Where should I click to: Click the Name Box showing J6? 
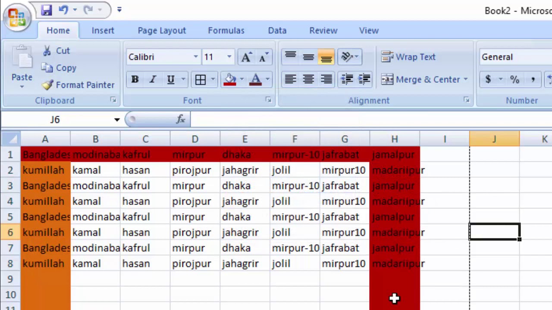(x=56, y=120)
